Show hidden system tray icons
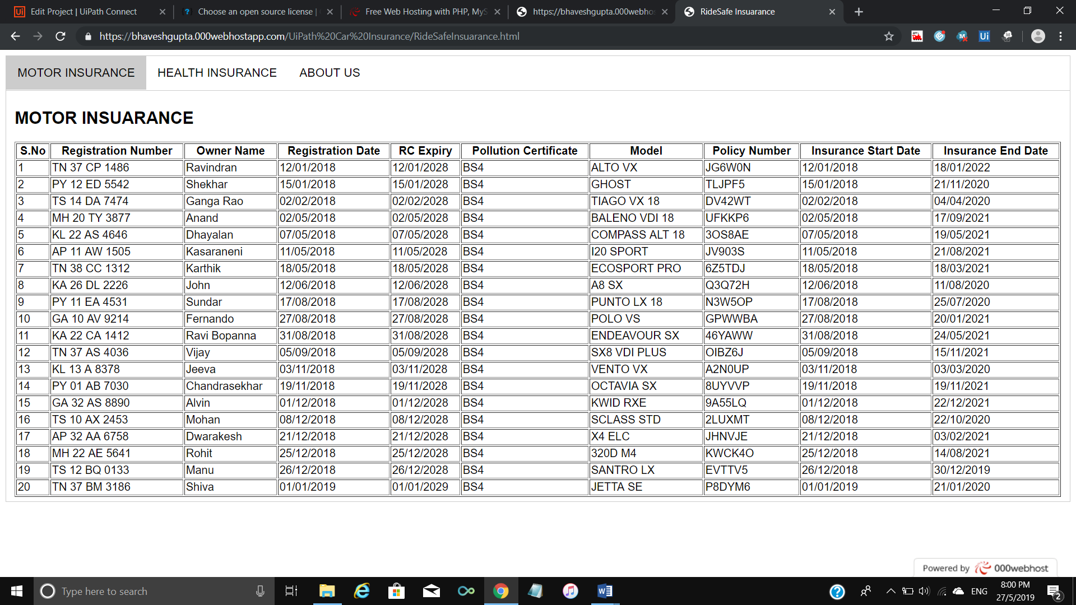 click(890, 591)
